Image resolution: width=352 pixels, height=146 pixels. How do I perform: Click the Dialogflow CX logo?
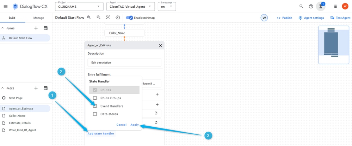[30, 6]
